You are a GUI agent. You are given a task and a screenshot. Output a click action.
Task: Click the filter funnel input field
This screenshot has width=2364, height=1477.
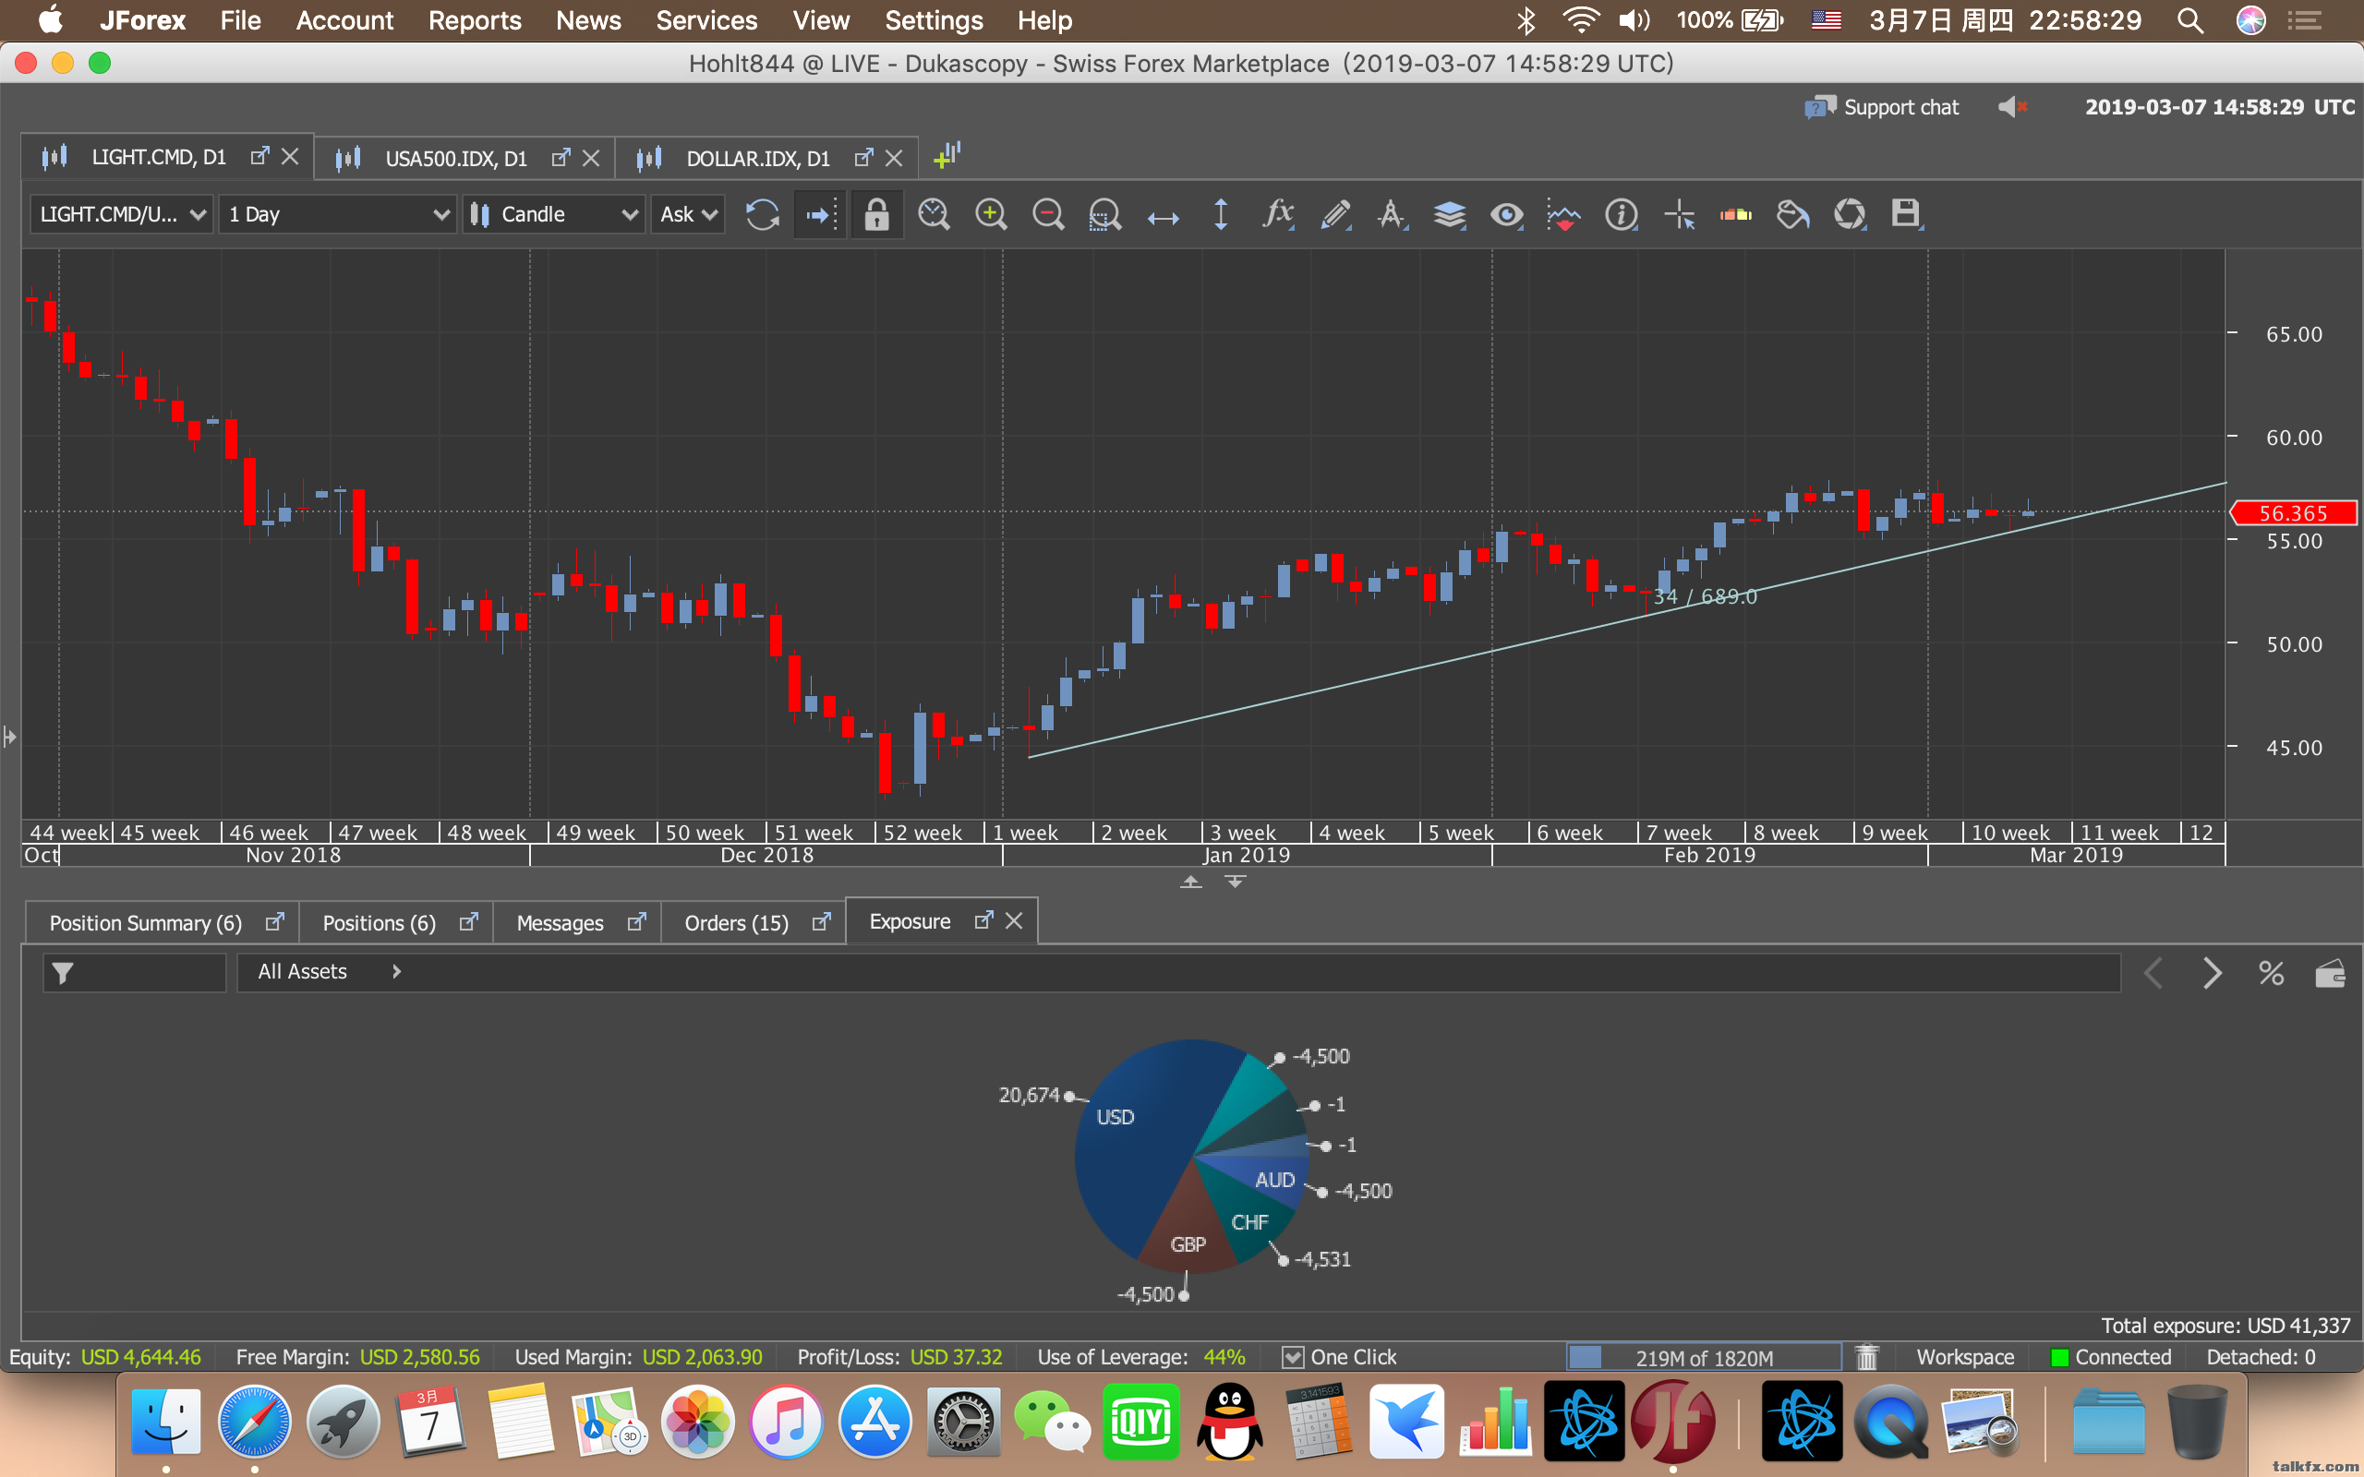tap(135, 973)
